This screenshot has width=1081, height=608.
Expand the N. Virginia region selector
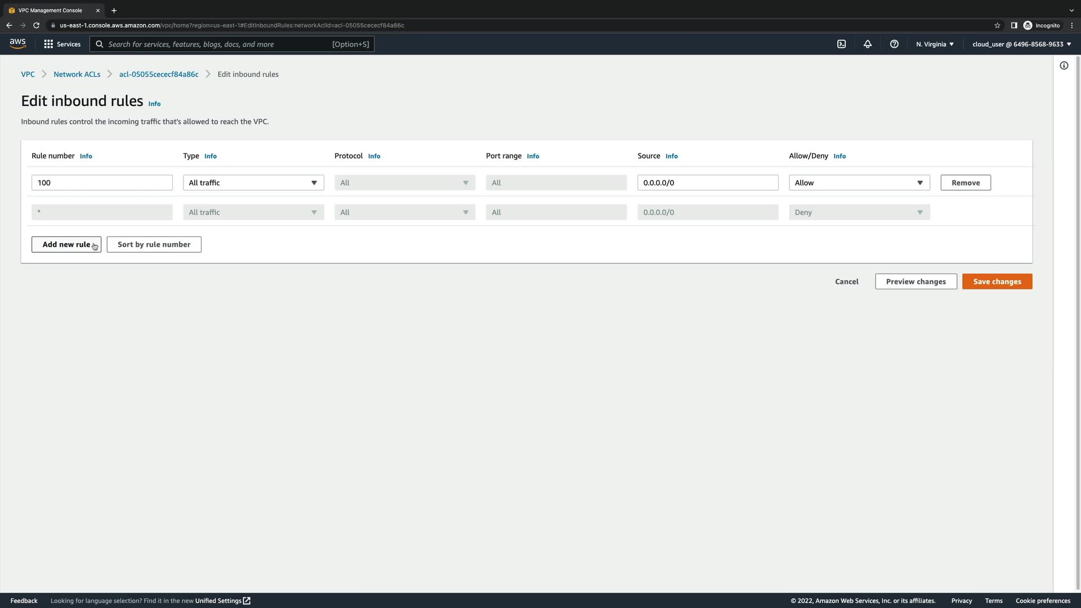click(935, 44)
